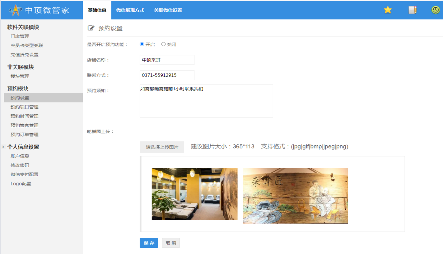
Task: Select the 开启 radio button
Action: (142, 44)
